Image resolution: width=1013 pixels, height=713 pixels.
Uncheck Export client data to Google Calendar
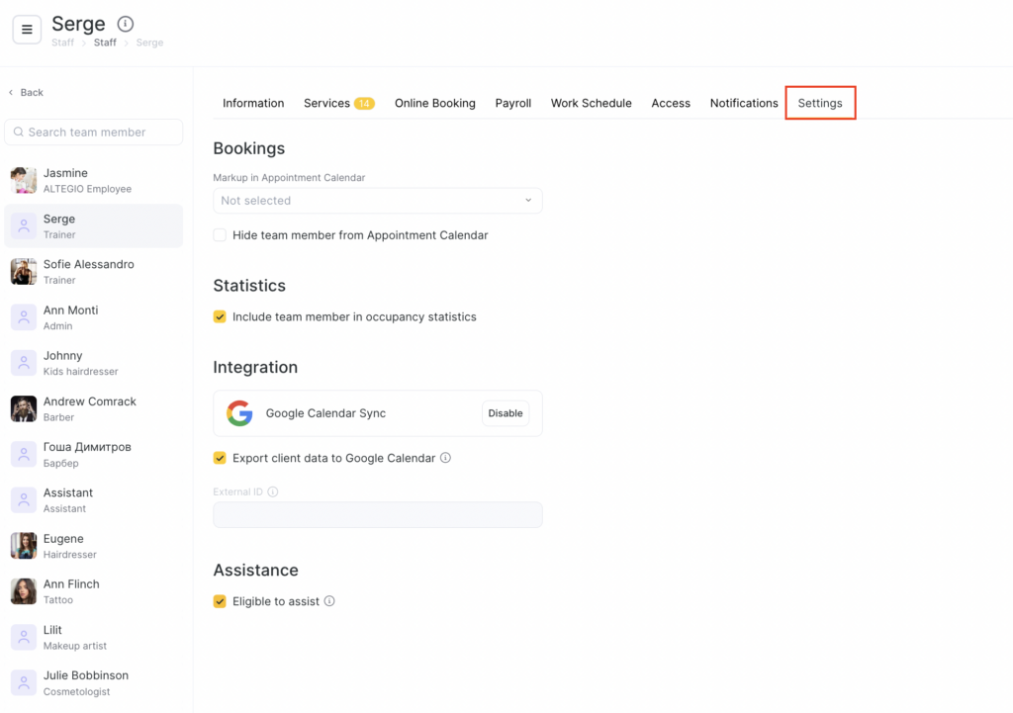220,458
